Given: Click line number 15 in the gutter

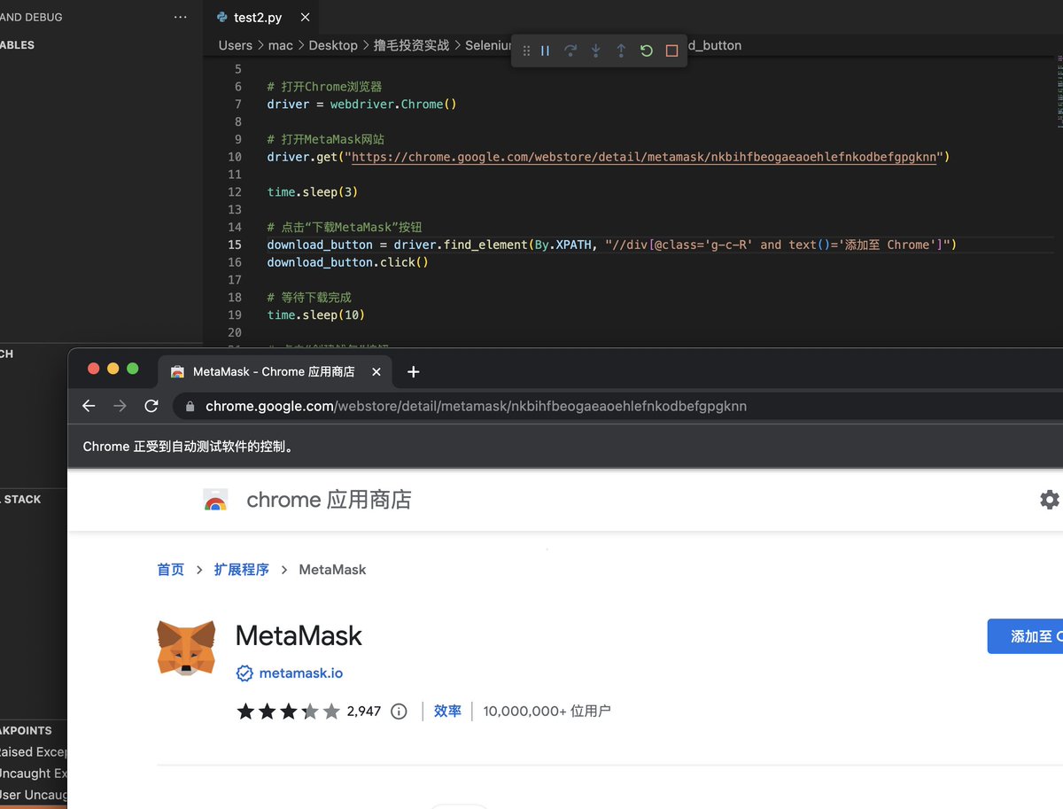Looking at the screenshot, I should tap(234, 245).
